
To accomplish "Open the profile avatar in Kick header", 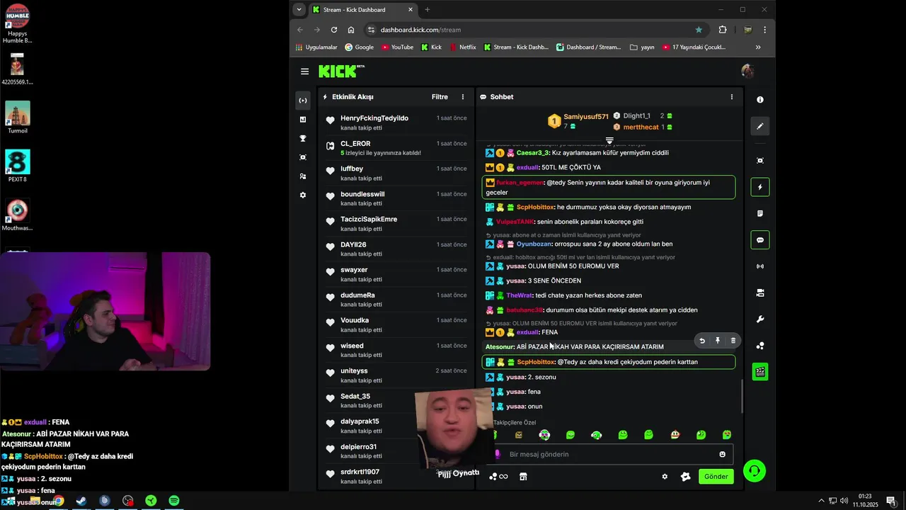I will 747,71.
